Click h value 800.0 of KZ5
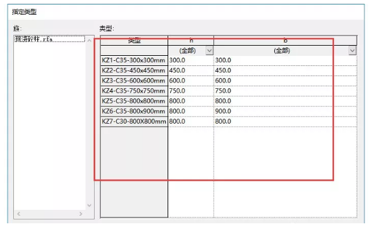 point(191,101)
